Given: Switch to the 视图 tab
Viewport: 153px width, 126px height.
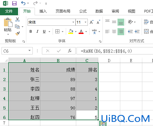Looking at the screenshot, I should pyautogui.click(x=132, y=11).
